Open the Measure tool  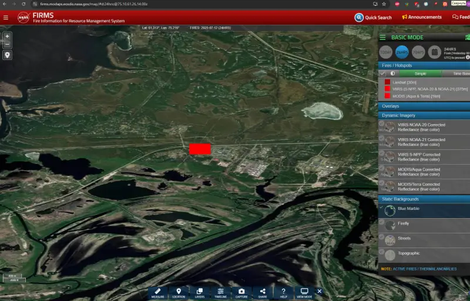pyautogui.click(x=157, y=292)
